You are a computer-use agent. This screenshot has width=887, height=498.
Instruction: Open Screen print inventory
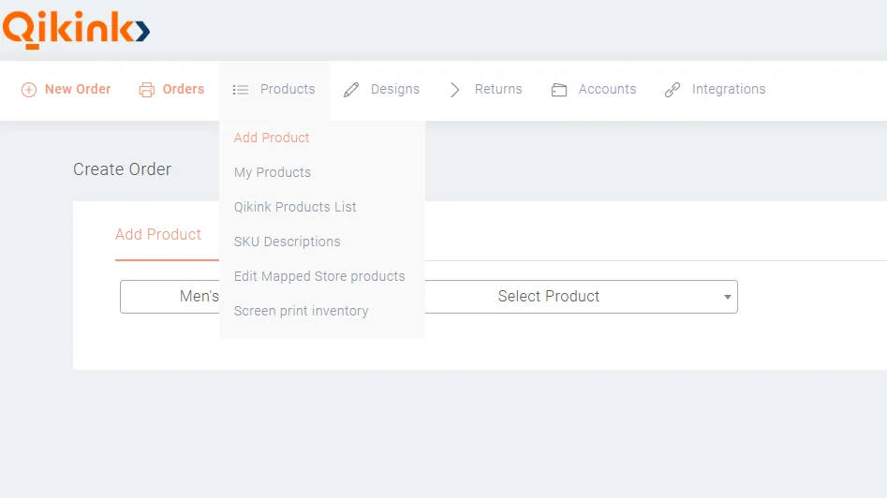[x=301, y=311]
